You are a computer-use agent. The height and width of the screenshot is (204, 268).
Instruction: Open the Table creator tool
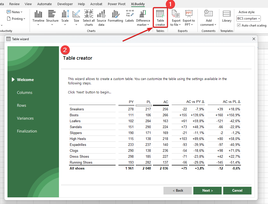[160, 18]
